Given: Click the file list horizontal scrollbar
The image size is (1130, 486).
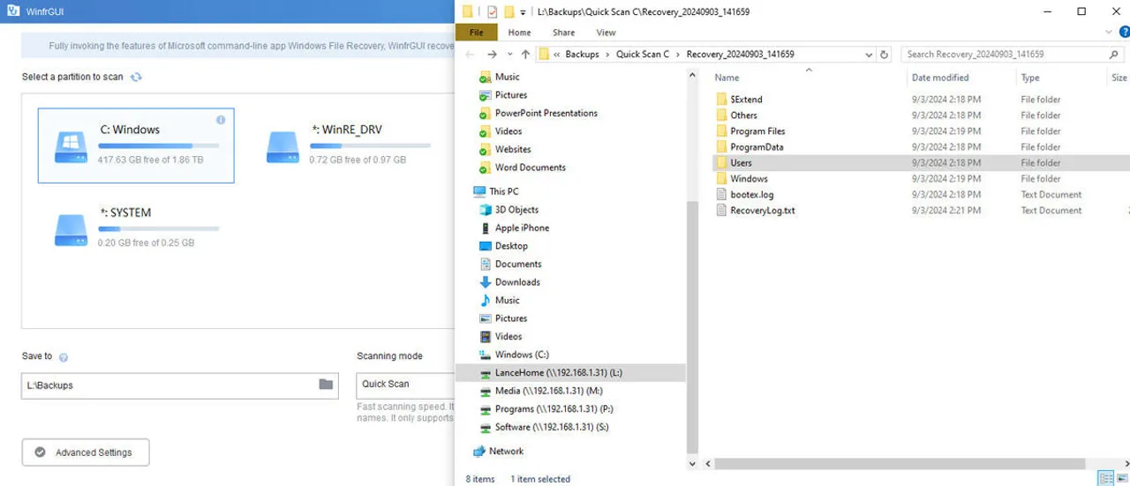Looking at the screenshot, I should point(900,463).
